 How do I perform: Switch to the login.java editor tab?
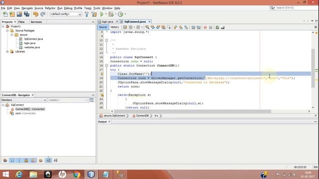(108, 21)
